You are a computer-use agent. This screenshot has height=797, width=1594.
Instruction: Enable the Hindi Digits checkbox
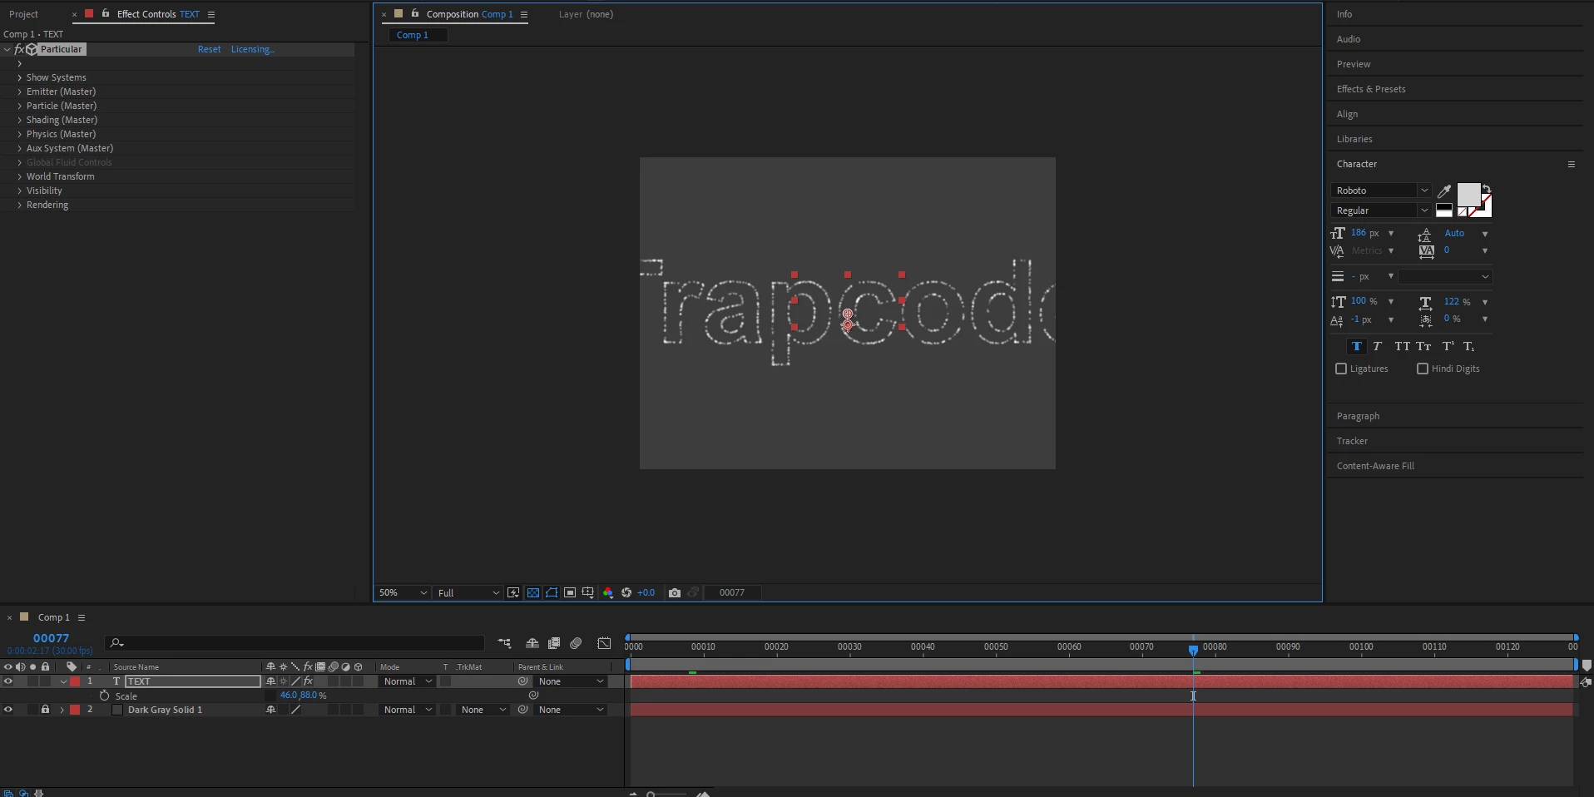tap(1423, 369)
